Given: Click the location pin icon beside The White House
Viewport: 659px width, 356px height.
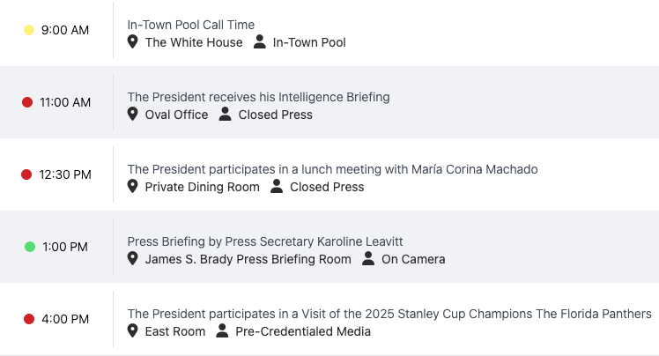Looking at the screenshot, I should tap(133, 42).
